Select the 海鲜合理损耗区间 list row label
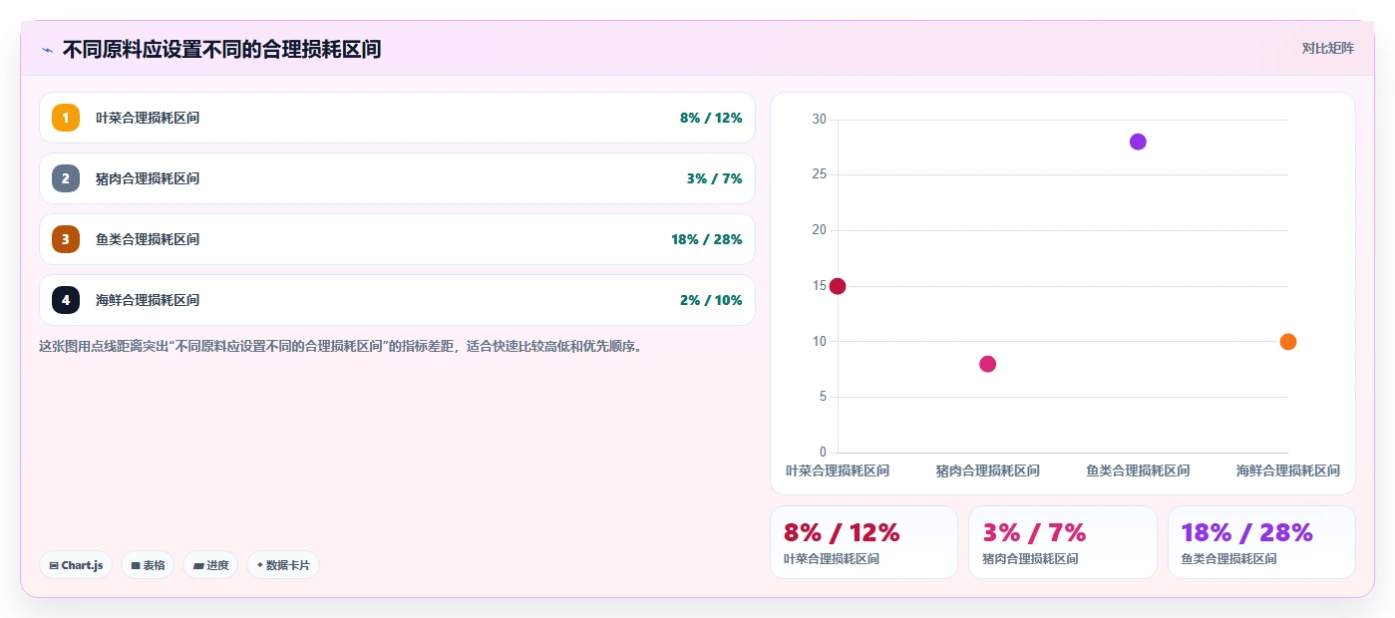 [x=148, y=300]
